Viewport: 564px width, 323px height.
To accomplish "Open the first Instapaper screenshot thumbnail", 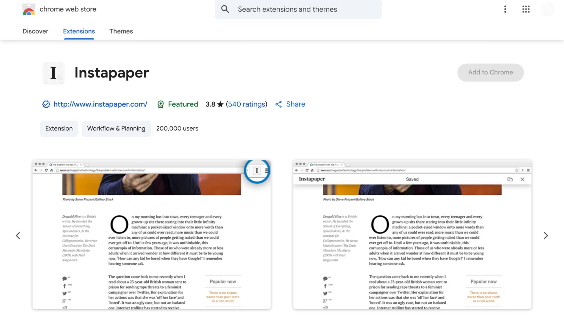I will click(x=152, y=234).
